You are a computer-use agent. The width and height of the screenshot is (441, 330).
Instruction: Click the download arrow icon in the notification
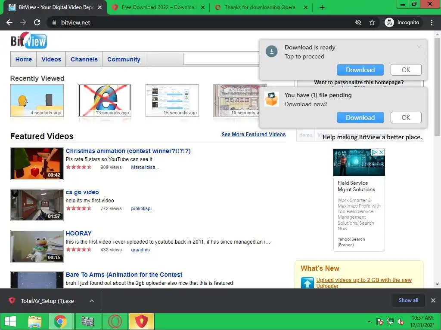tap(272, 52)
